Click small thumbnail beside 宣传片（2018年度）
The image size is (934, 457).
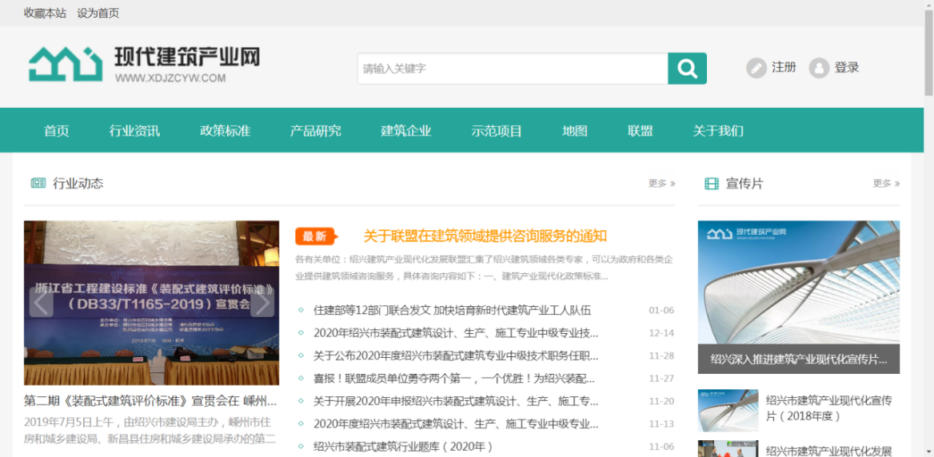[728, 411]
